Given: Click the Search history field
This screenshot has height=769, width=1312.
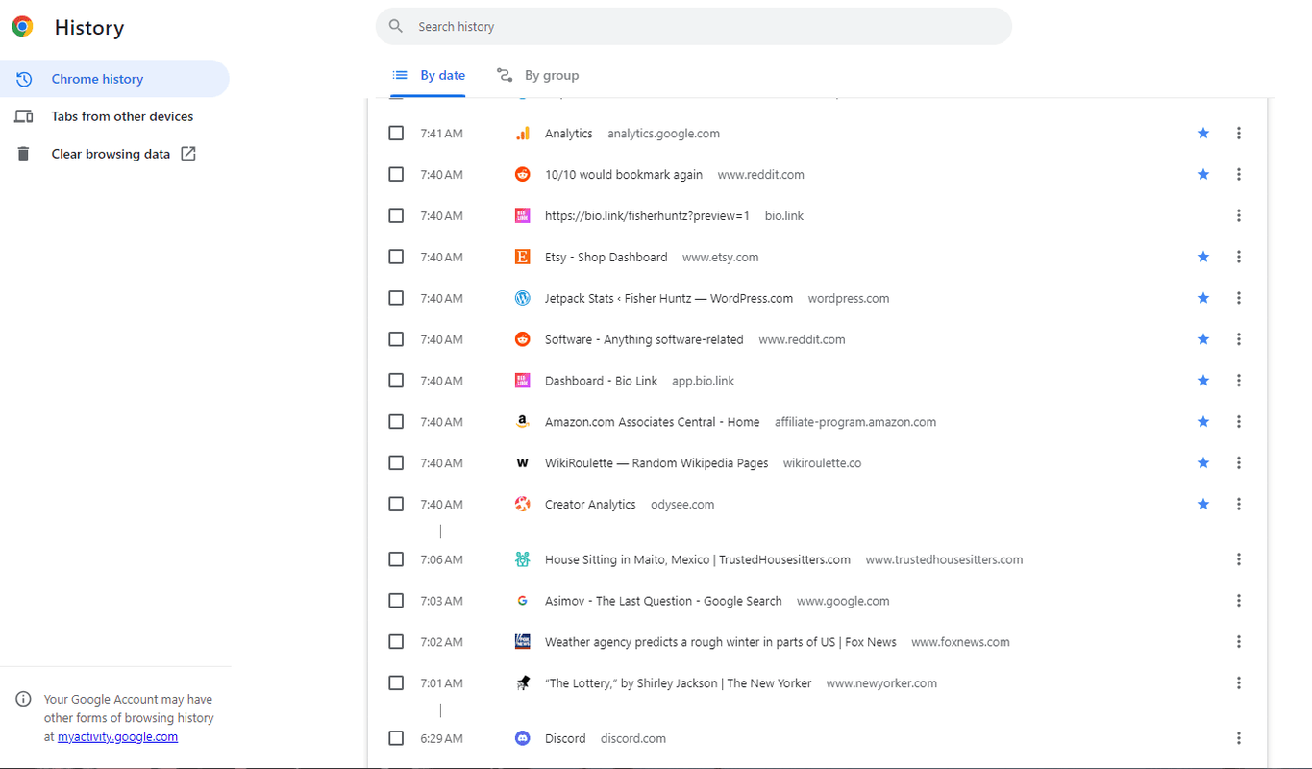Looking at the screenshot, I should [x=694, y=27].
